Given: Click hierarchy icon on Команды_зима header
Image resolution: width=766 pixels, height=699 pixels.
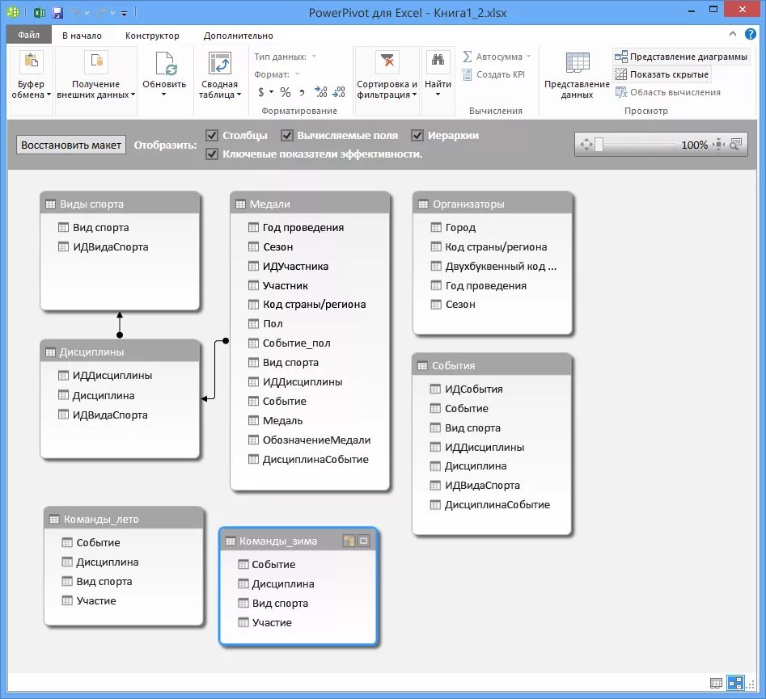Looking at the screenshot, I should coord(349,541).
